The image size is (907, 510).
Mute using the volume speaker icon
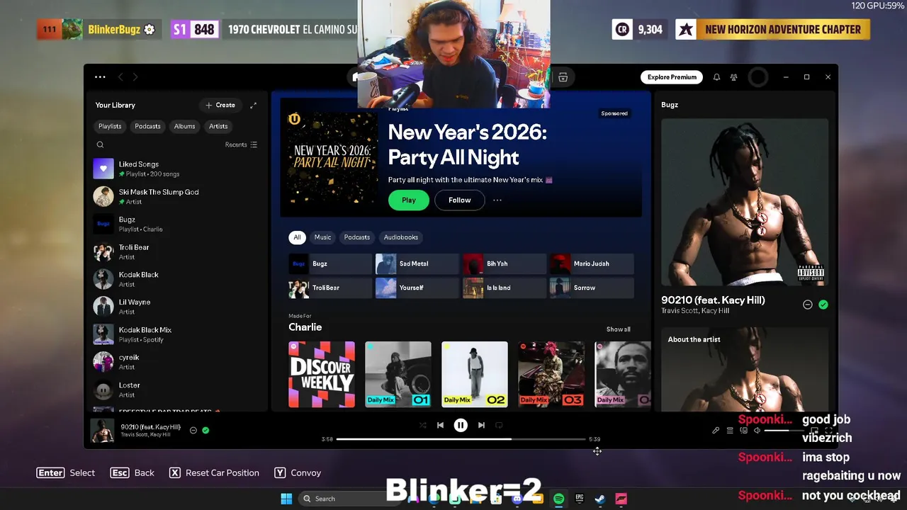tap(757, 430)
